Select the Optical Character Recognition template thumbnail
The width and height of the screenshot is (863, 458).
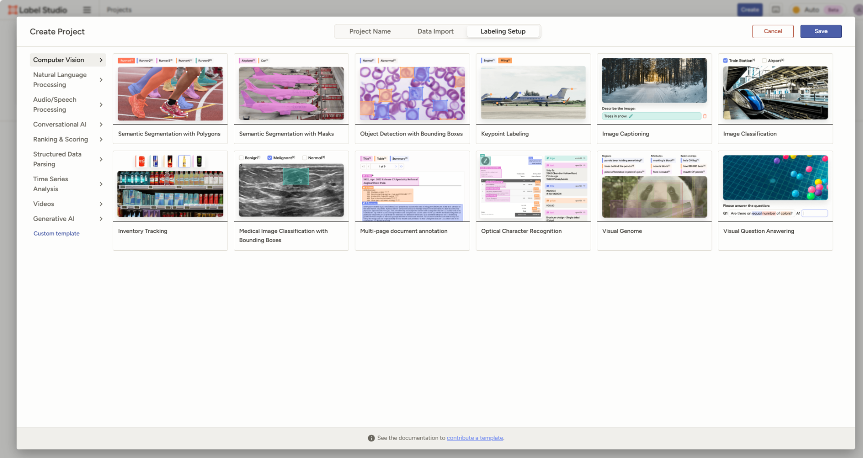(533, 187)
